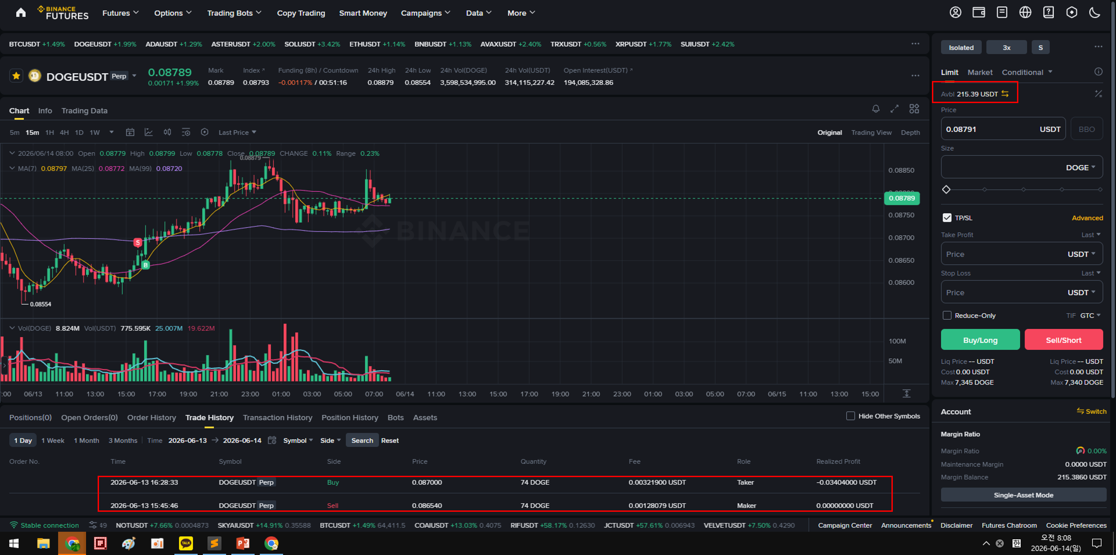Expand the Futures menu
This screenshot has width=1116, height=555.
point(120,13)
